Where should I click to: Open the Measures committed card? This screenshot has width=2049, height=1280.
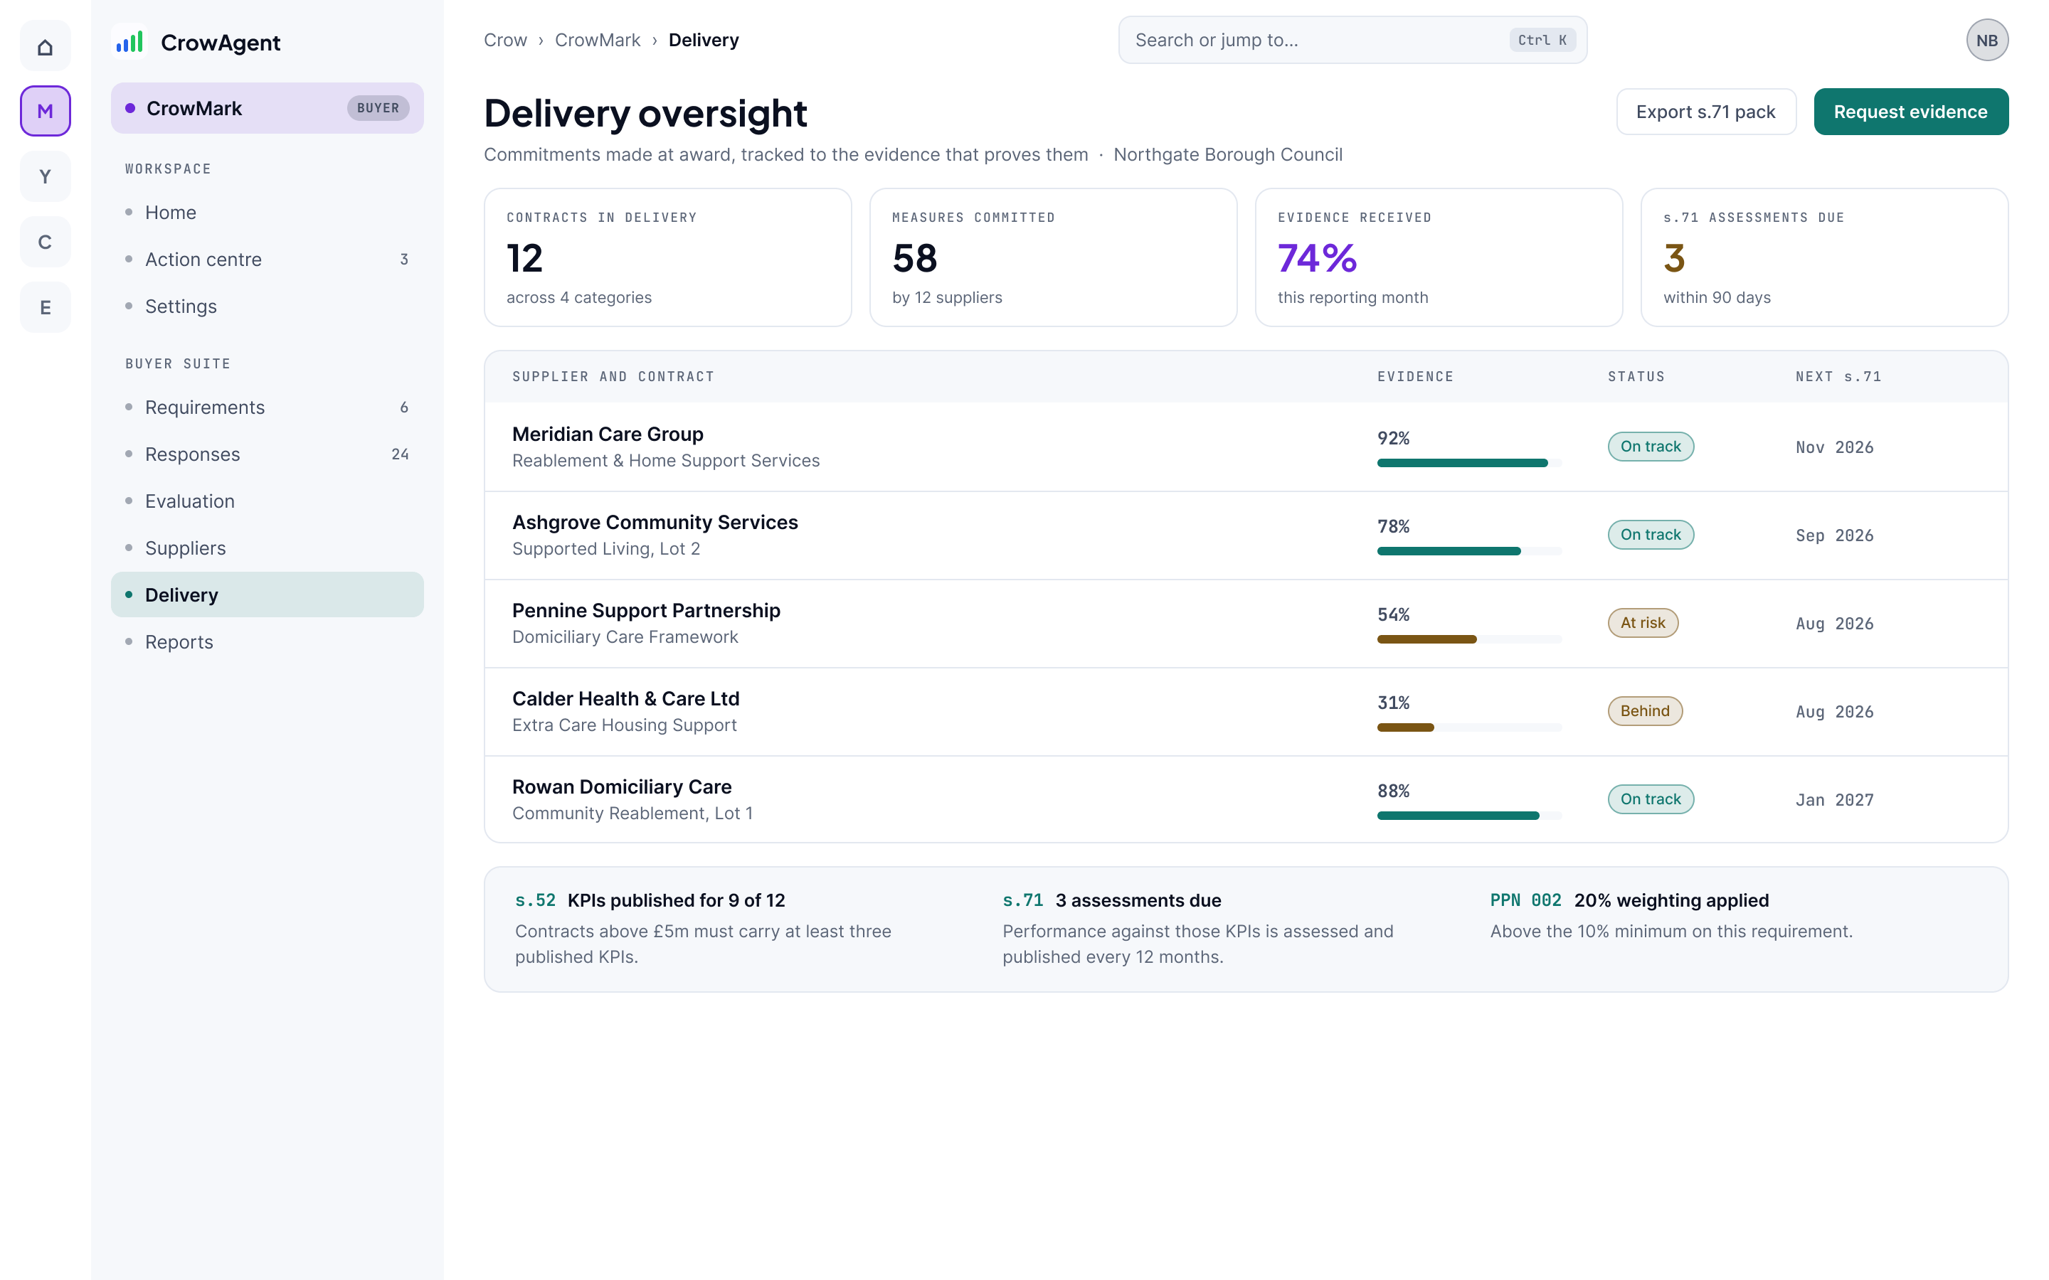(x=1052, y=257)
